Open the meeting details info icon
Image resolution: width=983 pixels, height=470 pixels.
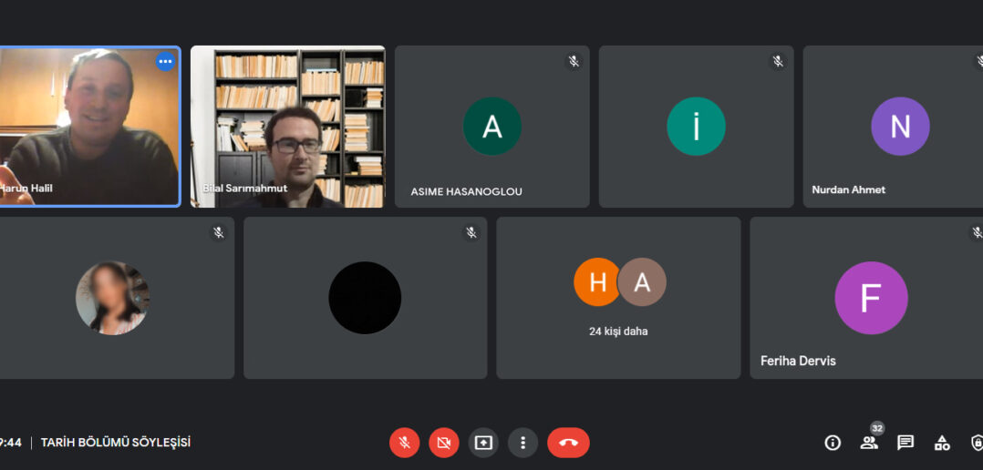[833, 443]
